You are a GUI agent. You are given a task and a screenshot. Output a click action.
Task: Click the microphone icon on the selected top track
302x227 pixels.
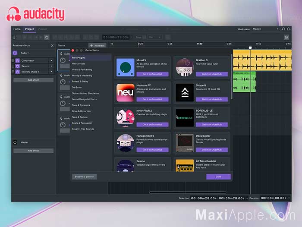pos(61,54)
